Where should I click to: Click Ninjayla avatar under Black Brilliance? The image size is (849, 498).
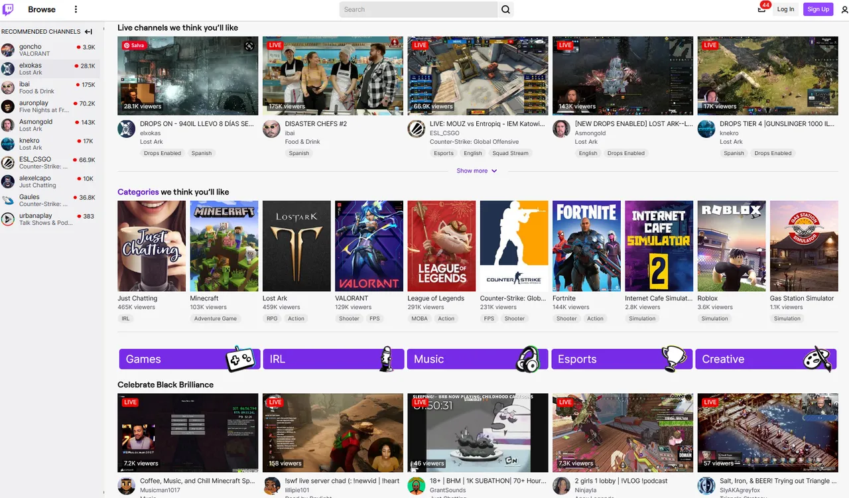pos(561,485)
